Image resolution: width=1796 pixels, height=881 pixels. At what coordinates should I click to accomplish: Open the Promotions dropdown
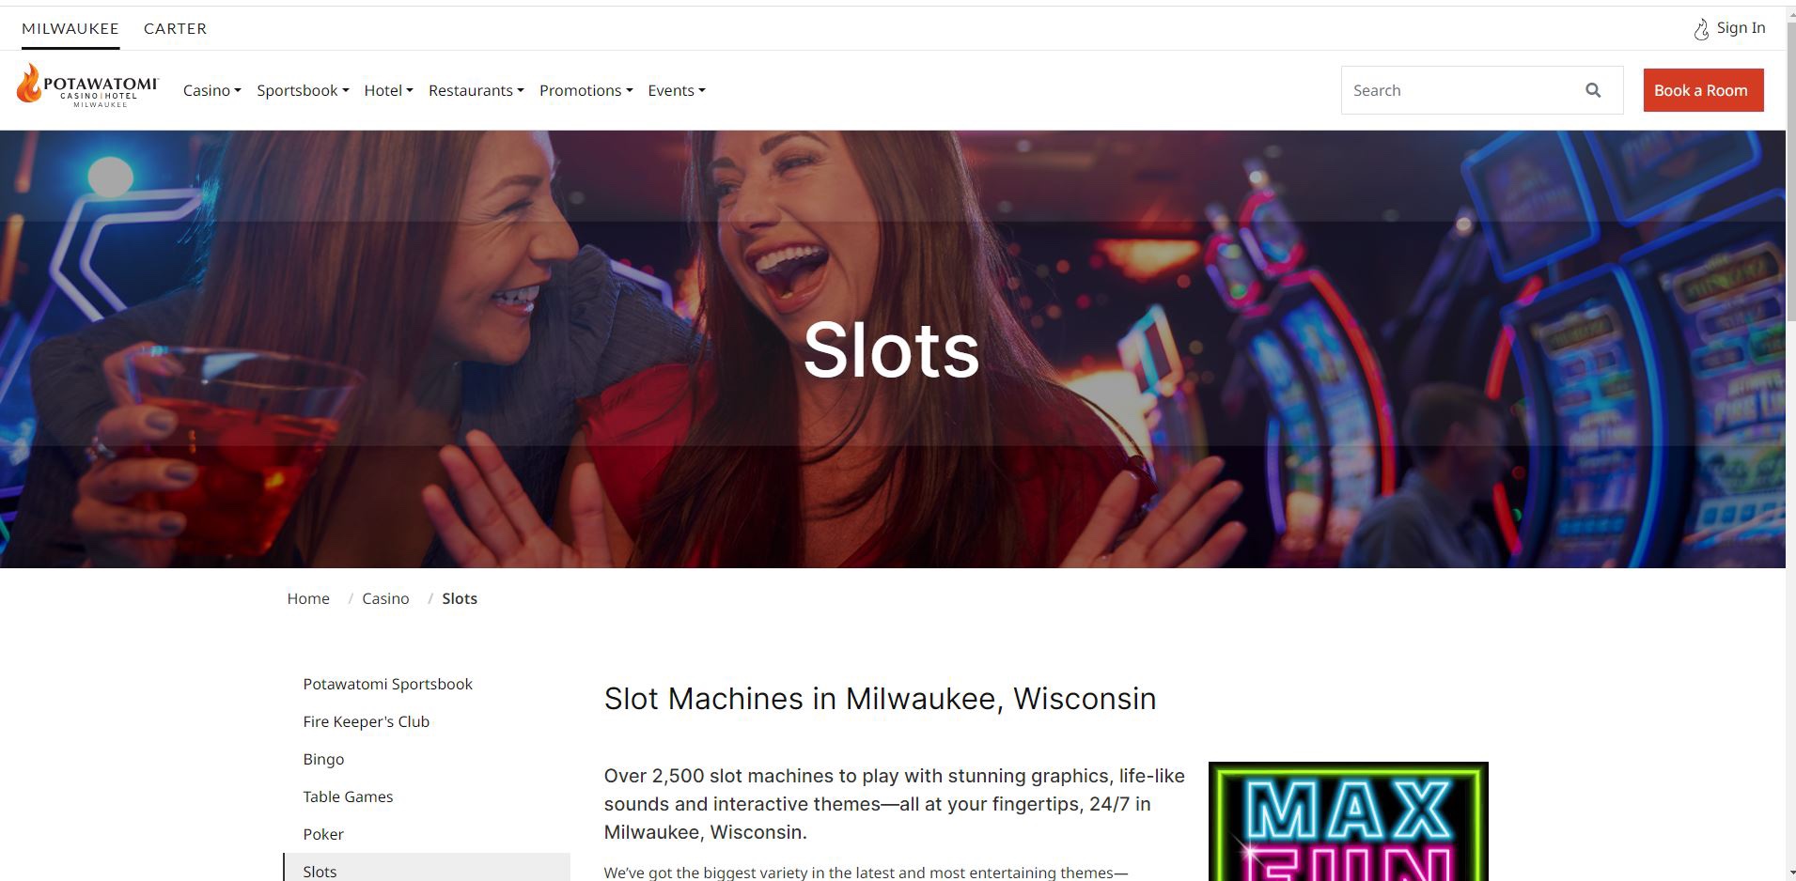pos(586,90)
